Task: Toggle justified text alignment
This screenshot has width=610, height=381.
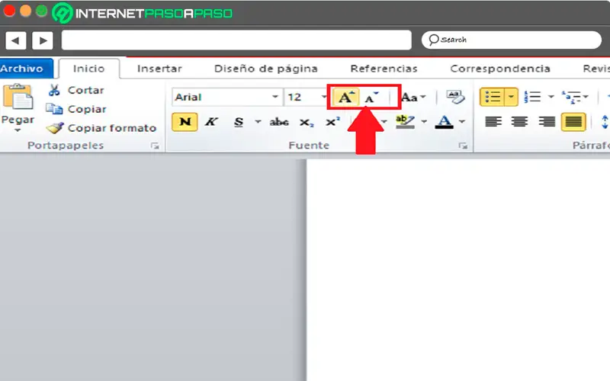Action: [573, 122]
